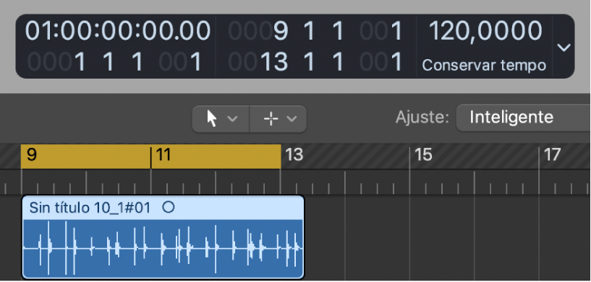Click bar 13 in the ruler
This screenshot has width=591, height=282.
pos(294,155)
